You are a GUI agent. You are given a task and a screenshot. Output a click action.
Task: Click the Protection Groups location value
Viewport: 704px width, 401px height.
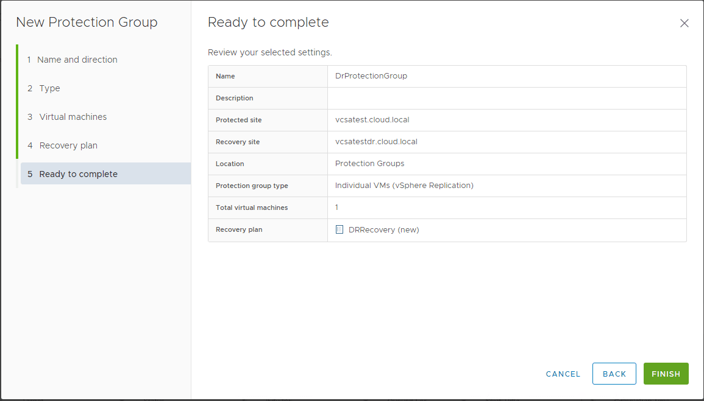369,164
